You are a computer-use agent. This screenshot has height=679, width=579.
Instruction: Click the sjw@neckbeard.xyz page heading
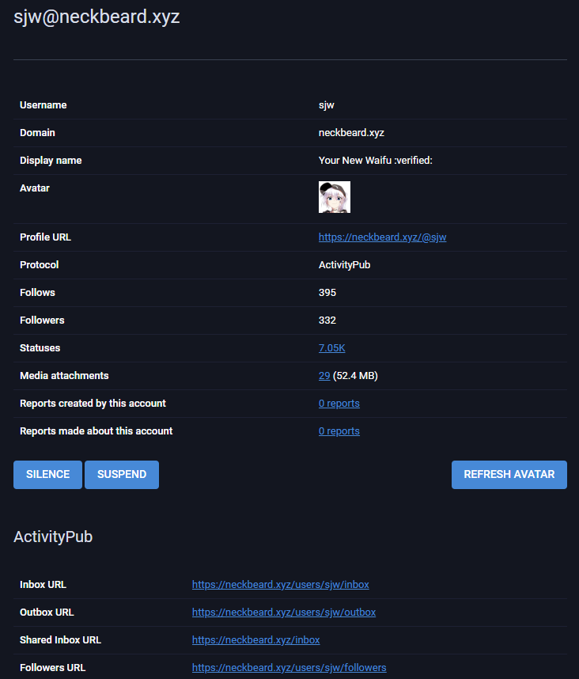96,17
